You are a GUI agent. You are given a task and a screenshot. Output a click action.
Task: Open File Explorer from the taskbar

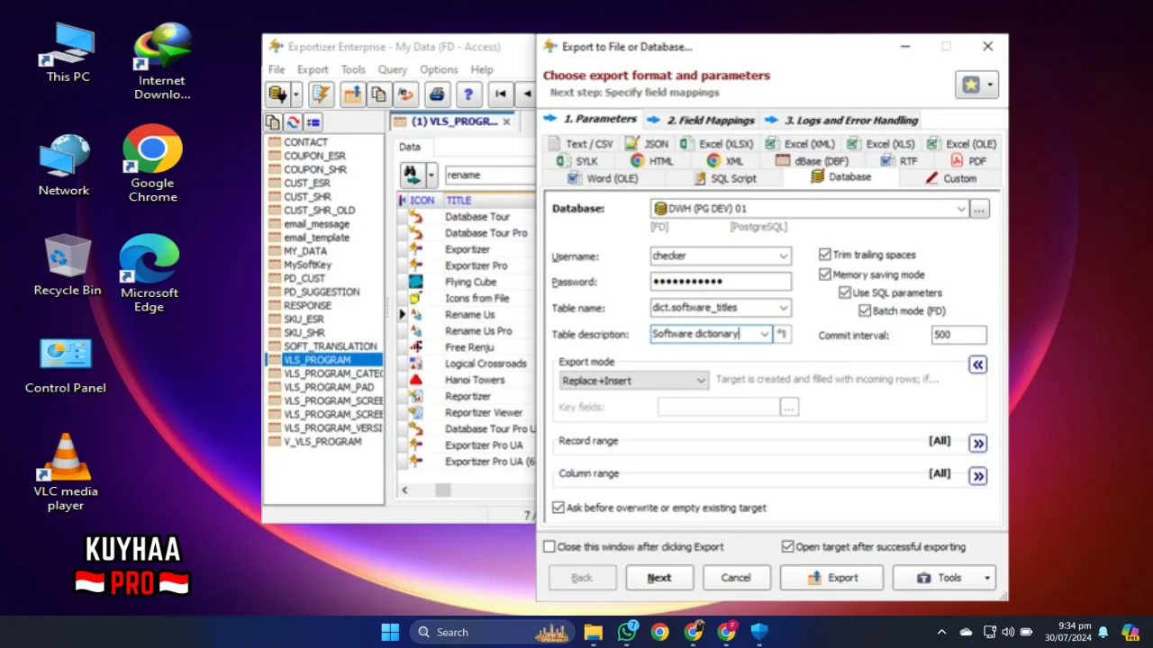[x=594, y=632]
